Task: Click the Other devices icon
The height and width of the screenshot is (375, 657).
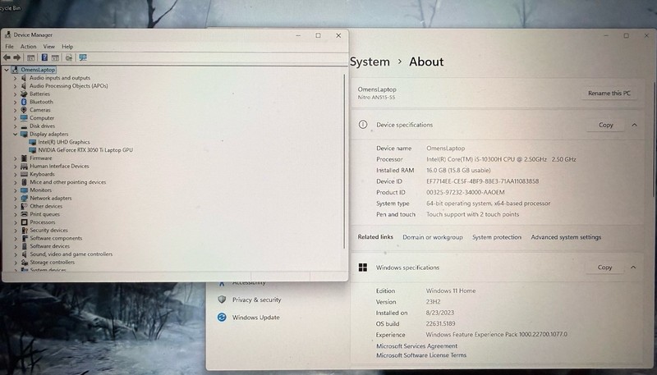Action: tap(24, 206)
